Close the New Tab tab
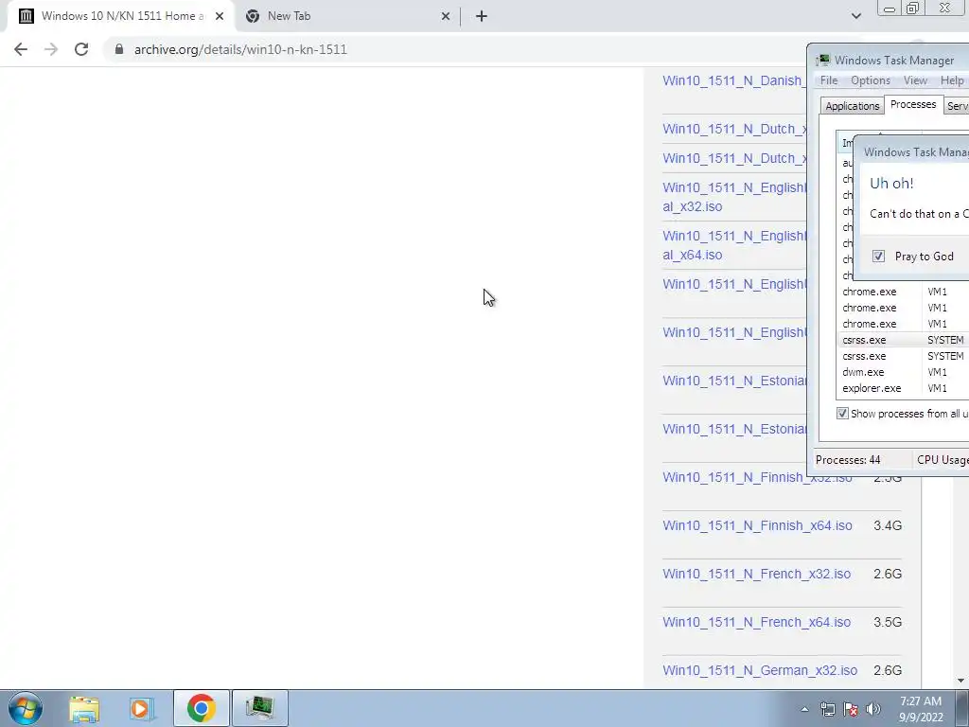This screenshot has width=969, height=727. tap(446, 17)
